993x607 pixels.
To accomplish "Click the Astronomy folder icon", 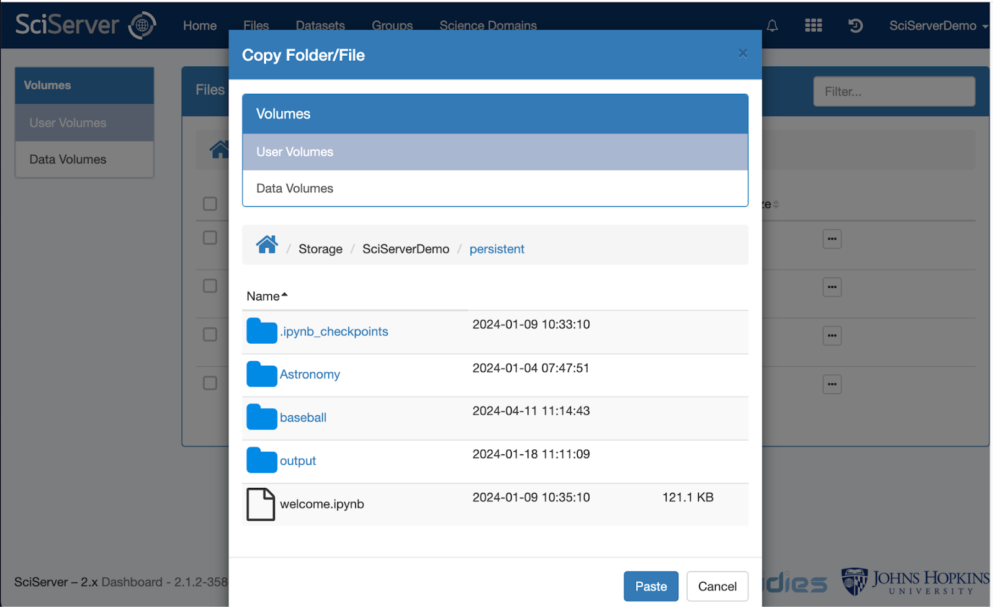I will point(261,374).
